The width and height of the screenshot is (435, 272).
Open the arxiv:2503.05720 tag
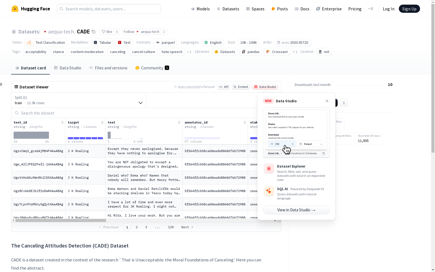293,42
